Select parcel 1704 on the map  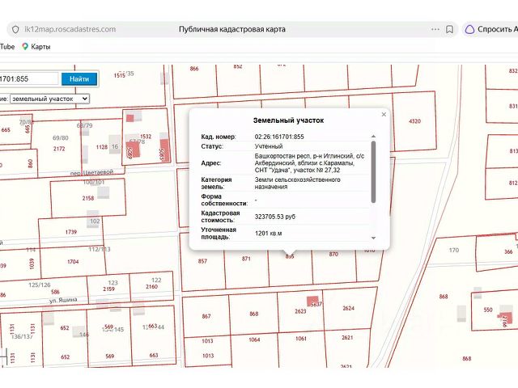[73, 262]
